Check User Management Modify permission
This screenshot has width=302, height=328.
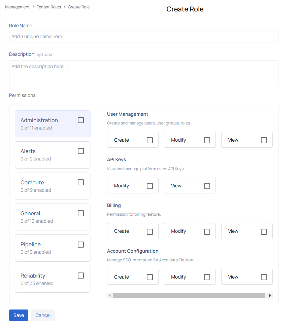[x=207, y=140]
